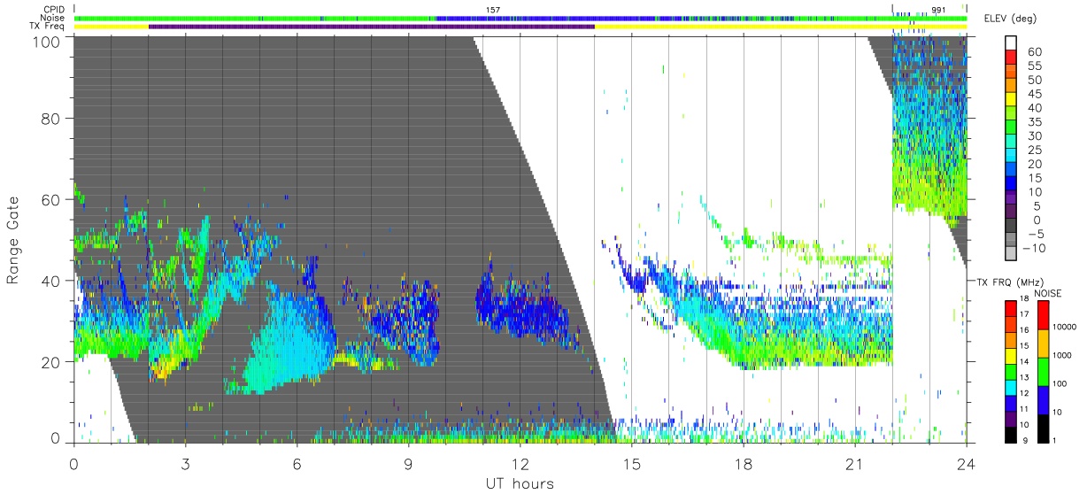Click the '35' label on ELEV colorbar

pos(1035,122)
